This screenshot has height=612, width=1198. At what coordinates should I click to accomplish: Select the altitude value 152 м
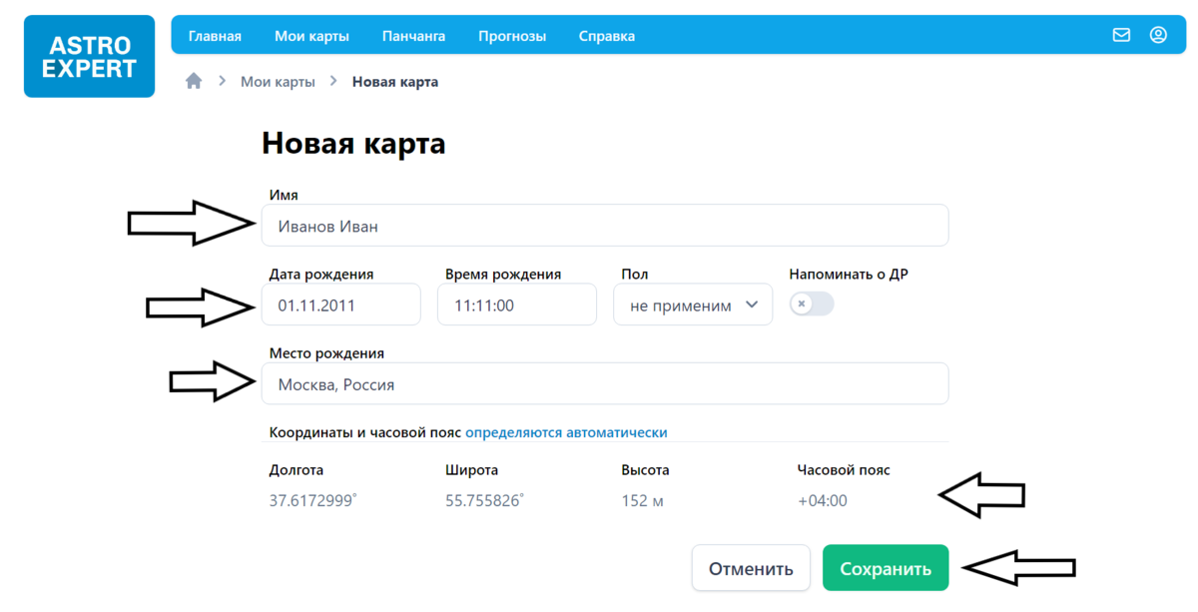pos(643,500)
